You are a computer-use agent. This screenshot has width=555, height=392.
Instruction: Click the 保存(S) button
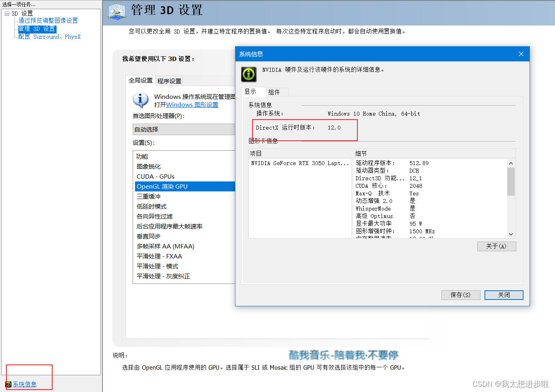pos(461,295)
